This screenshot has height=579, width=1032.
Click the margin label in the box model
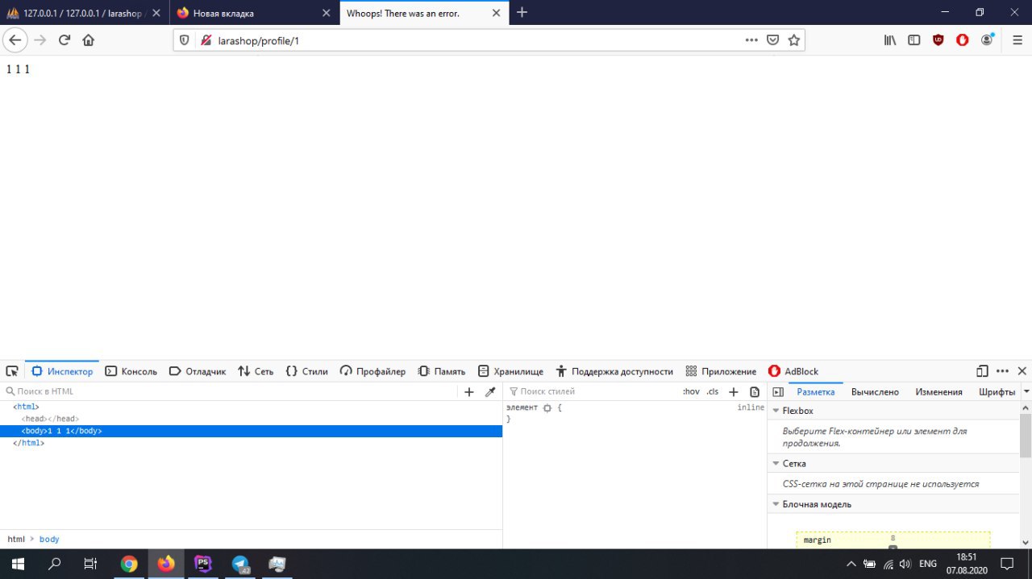[x=817, y=540]
